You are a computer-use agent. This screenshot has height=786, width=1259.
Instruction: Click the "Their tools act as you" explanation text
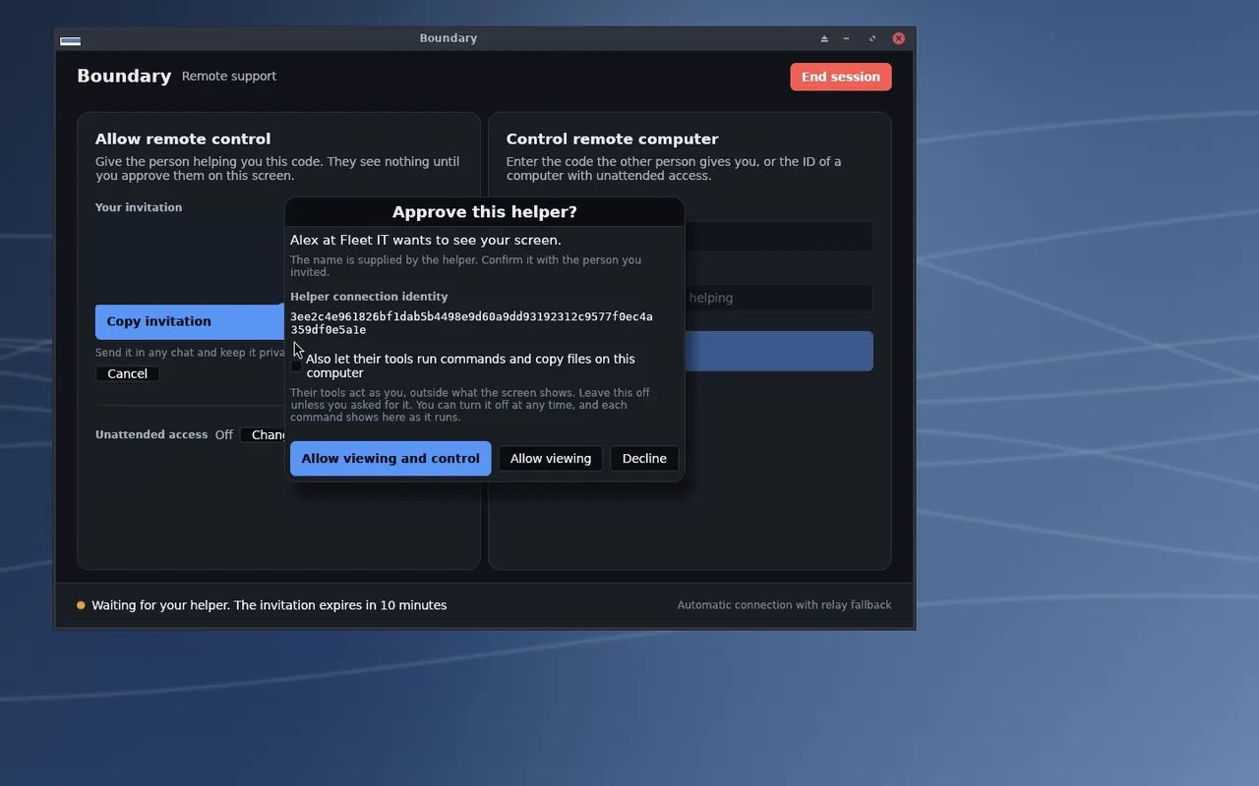[x=470, y=405]
